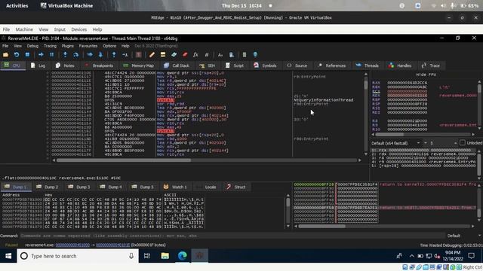The width and height of the screenshot is (483, 271).
Task: Open the Call Stack tab
Action: 177,65
